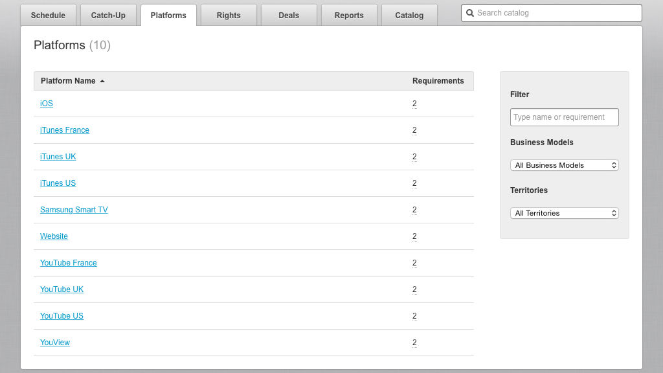Image resolution: width=663 pixels, height=373 pixels.
Task: Focus the Search catalog field
Action: coord(557,13)
